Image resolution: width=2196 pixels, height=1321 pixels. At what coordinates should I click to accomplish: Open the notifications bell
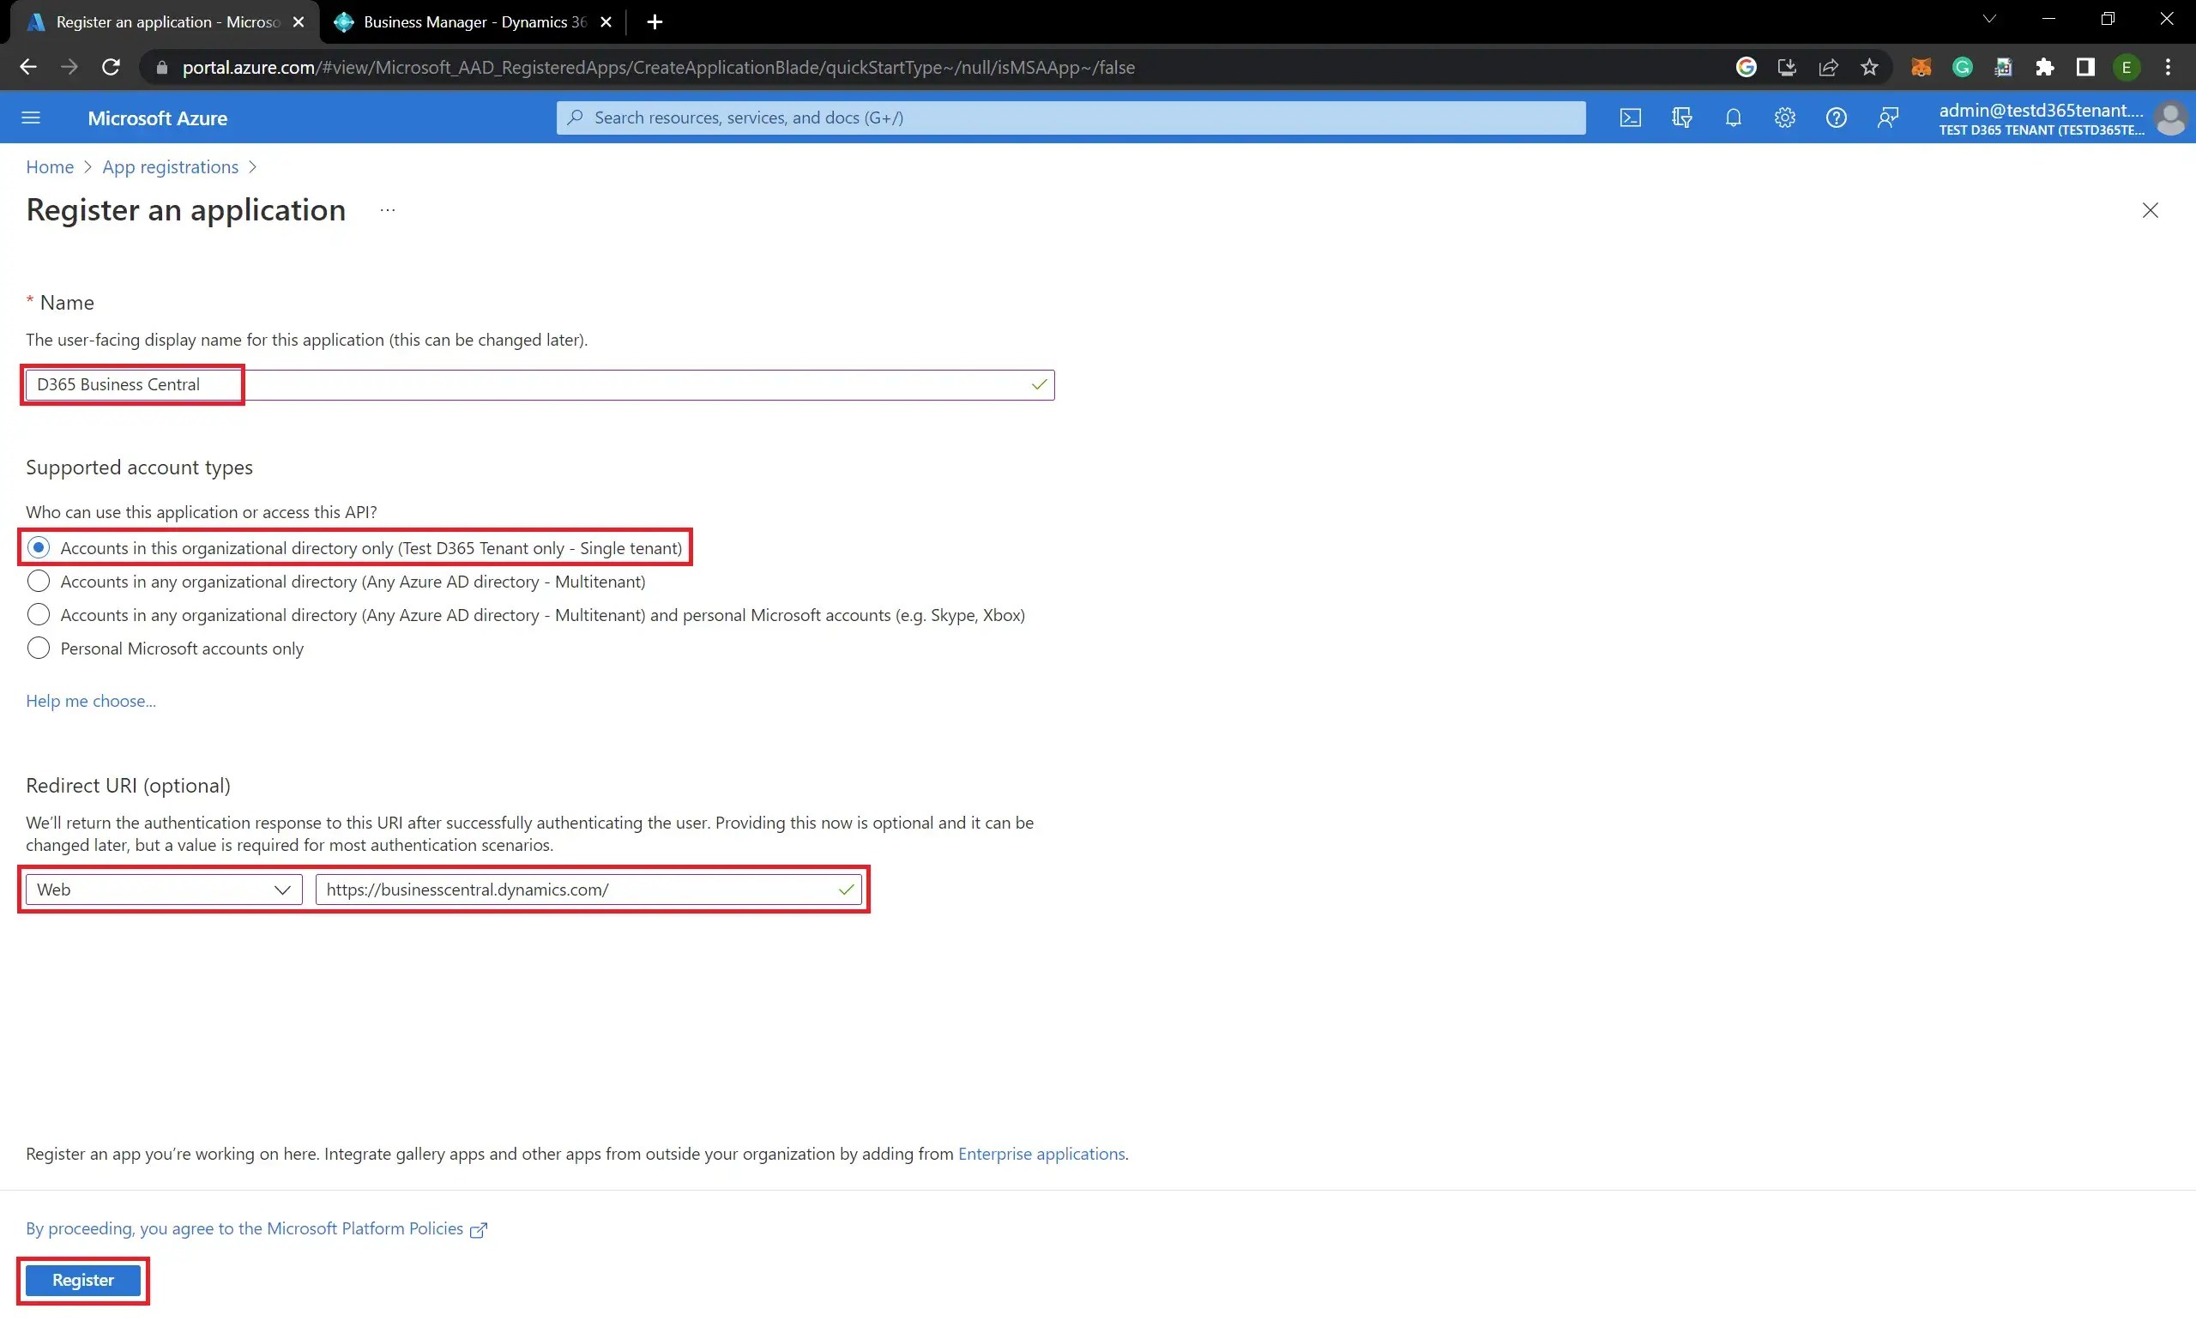(1732, 118)
